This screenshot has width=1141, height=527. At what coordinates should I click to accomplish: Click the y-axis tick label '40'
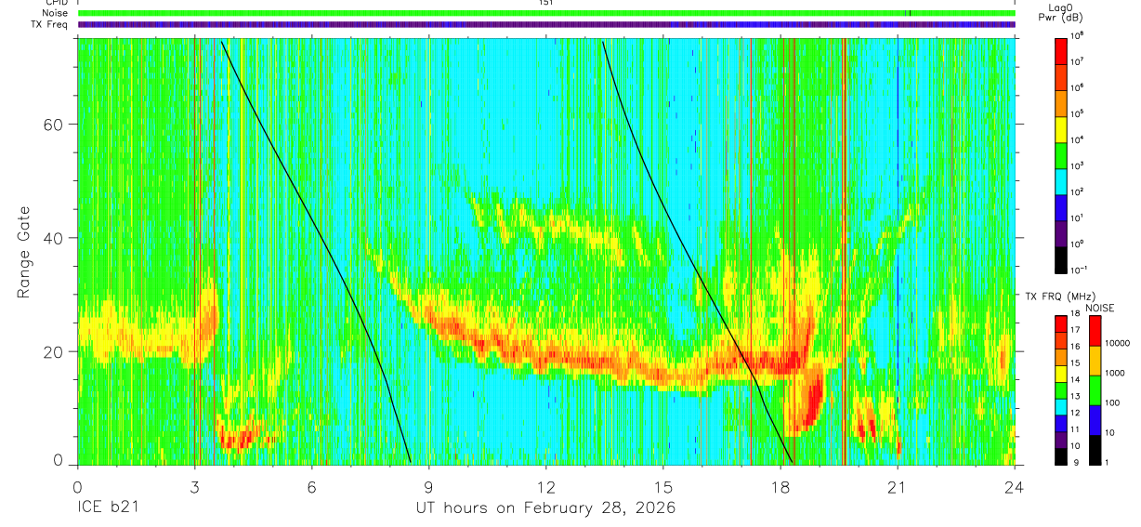tap(55, 238)
